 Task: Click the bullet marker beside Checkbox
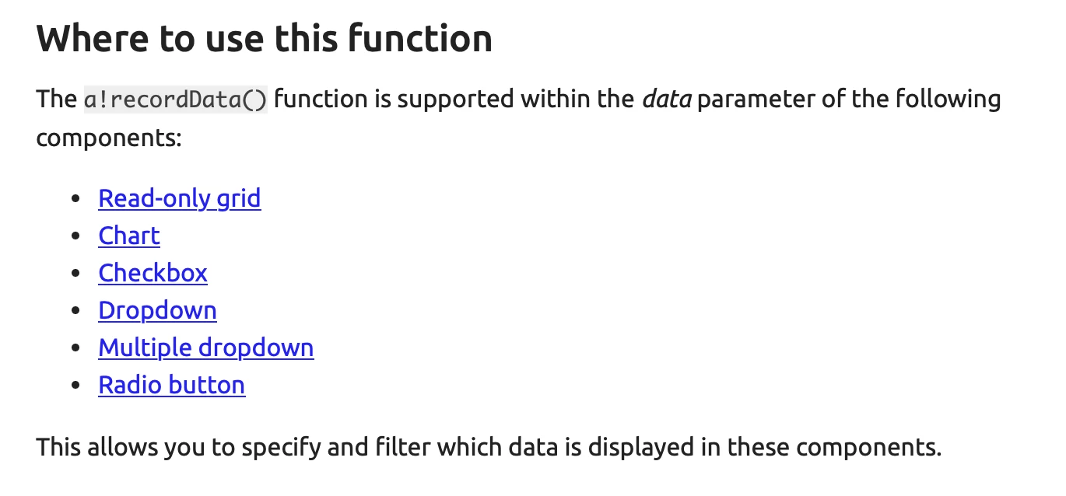(75, 274)
